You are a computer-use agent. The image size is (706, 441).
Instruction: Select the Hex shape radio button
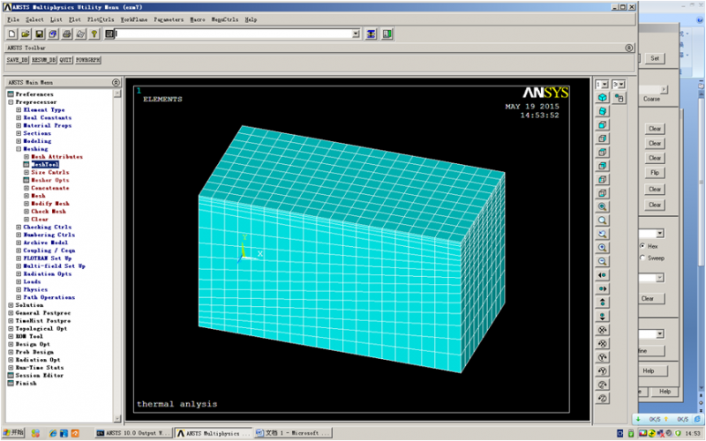(642, 245)
